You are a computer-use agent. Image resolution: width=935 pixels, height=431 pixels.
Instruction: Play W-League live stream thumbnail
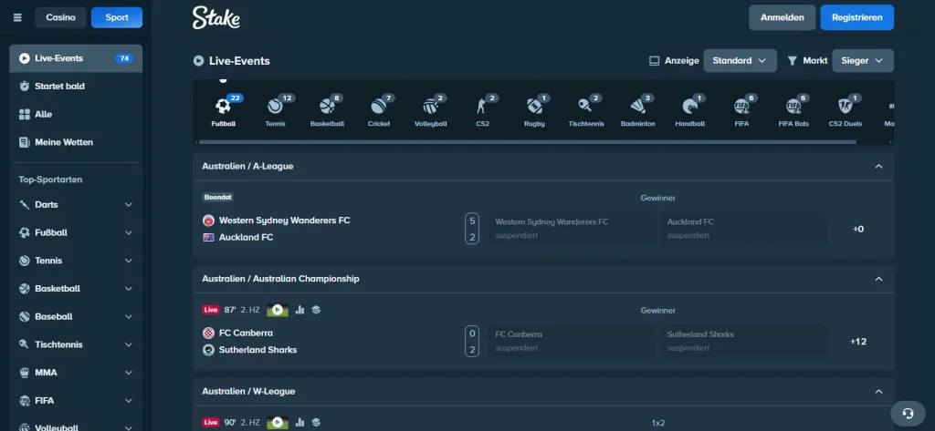click(x=278, y=422)
